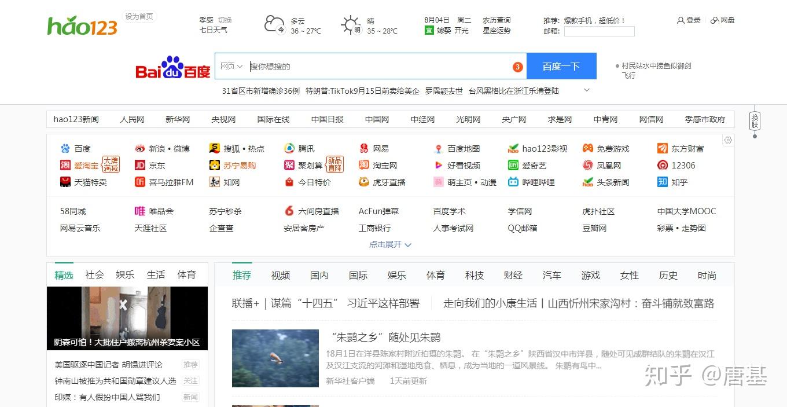Click the 登录 login link
Viewport: 787px width, 407px height.
click(689, 20)
